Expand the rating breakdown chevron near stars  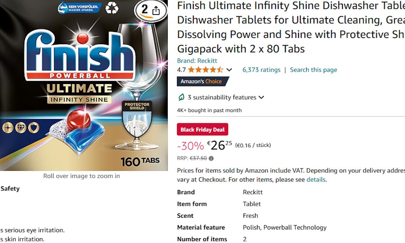coord(229,70)
